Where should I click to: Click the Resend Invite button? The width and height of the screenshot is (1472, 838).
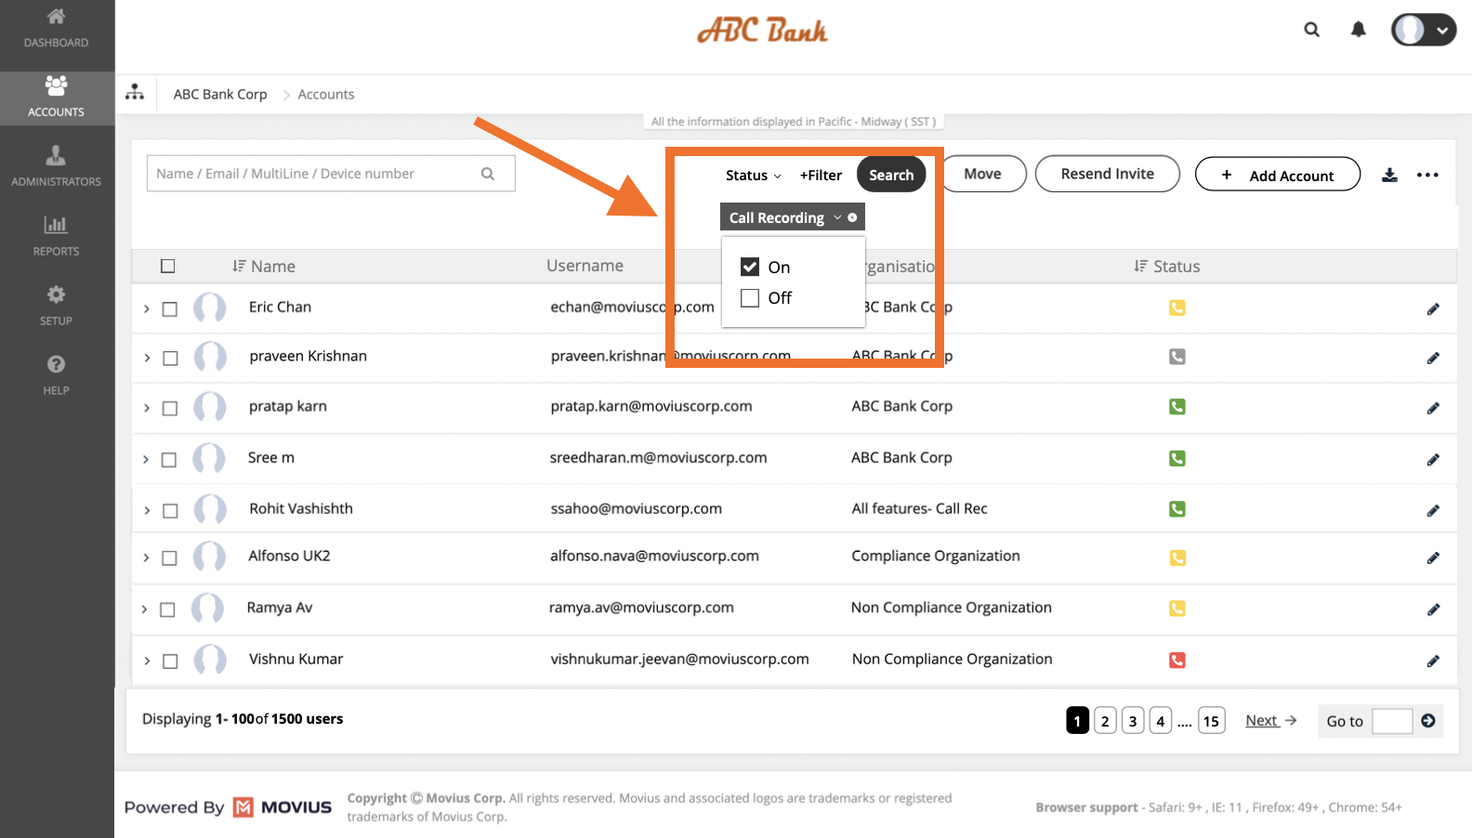coord(1108,174)
